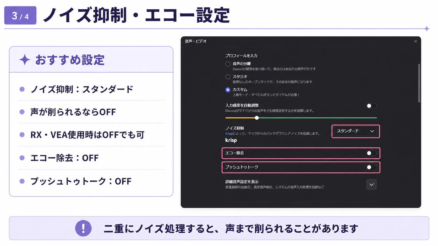Toggle the プッシュトゥトーク switch
The image size is (438, 246).
point(371,167)
